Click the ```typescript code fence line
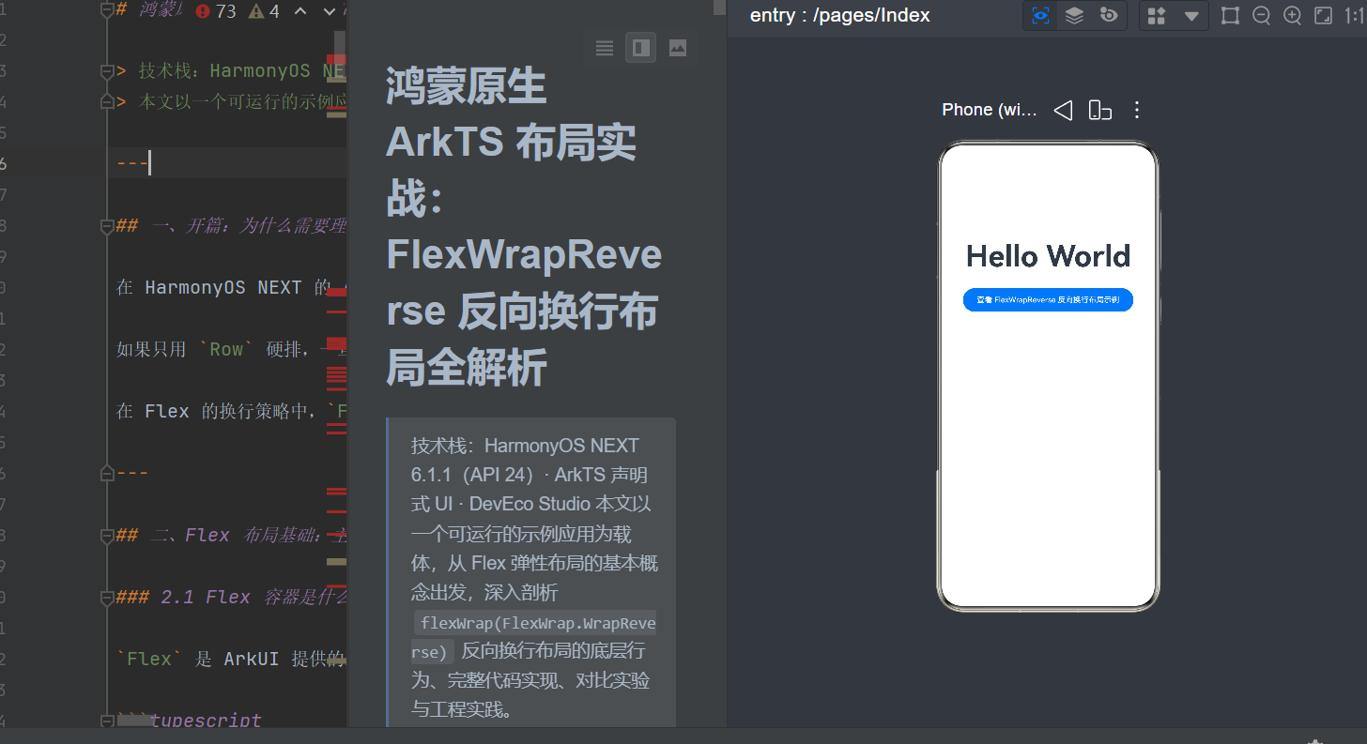Viewport: 1367px width, 744px height. point(190,721)
